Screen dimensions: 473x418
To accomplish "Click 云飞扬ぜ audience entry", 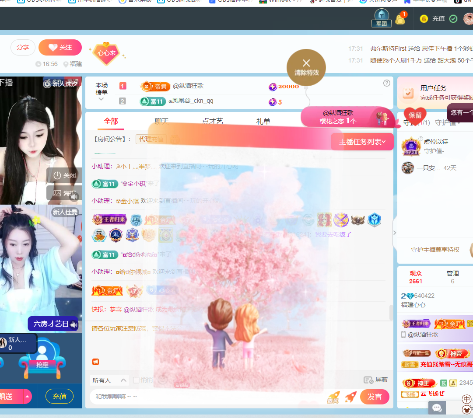I will 432,394.
